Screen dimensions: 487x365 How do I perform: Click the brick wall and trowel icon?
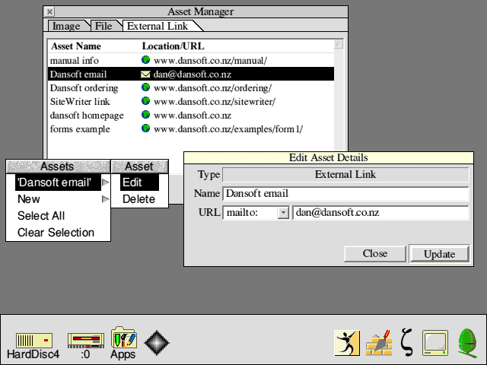379,343
